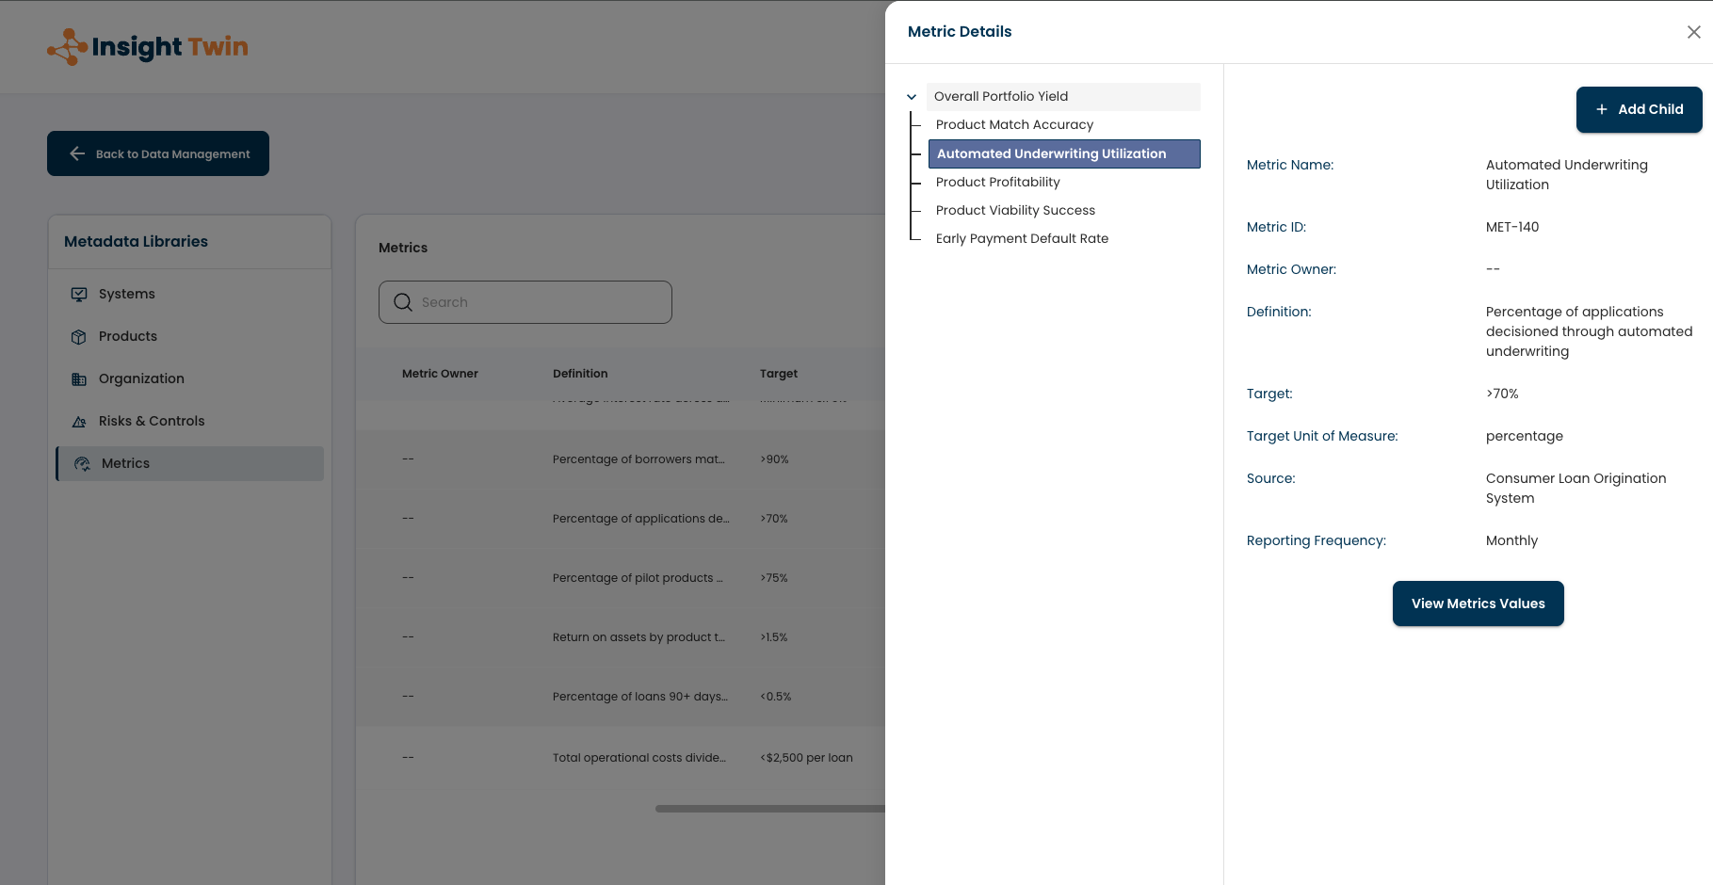Click the Target column header

click(779, 375)
